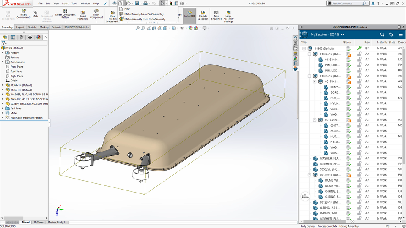Click the Home icon in the quick access toolbar

point(115,3)
